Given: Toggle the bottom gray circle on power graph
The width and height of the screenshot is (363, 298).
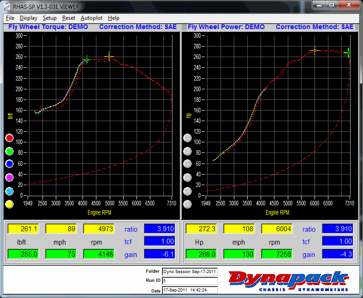Looking at the screenshot, I should coord(187,204).
